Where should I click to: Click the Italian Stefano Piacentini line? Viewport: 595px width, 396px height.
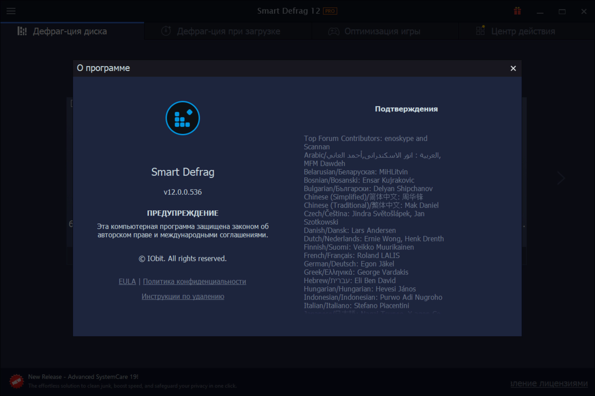click(x=356, y=306)
